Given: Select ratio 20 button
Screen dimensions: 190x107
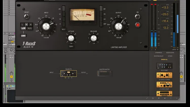Looking at the screenshot, I should tap(64, 8).
